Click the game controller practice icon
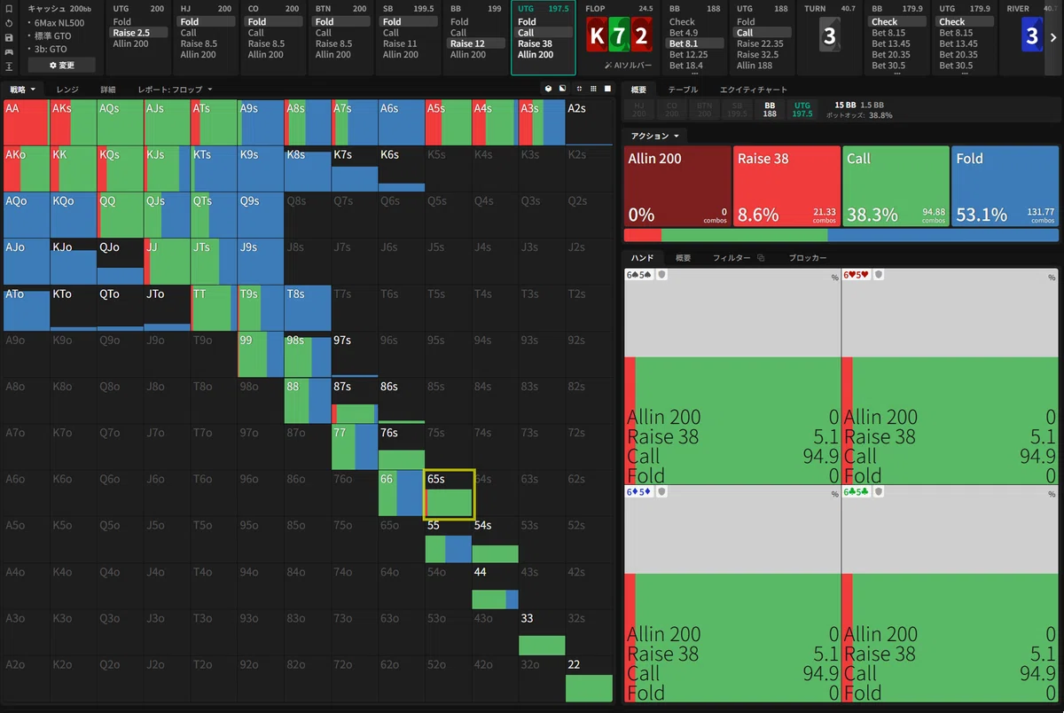This screenshot has width=1064, height=713. point(8,51)
